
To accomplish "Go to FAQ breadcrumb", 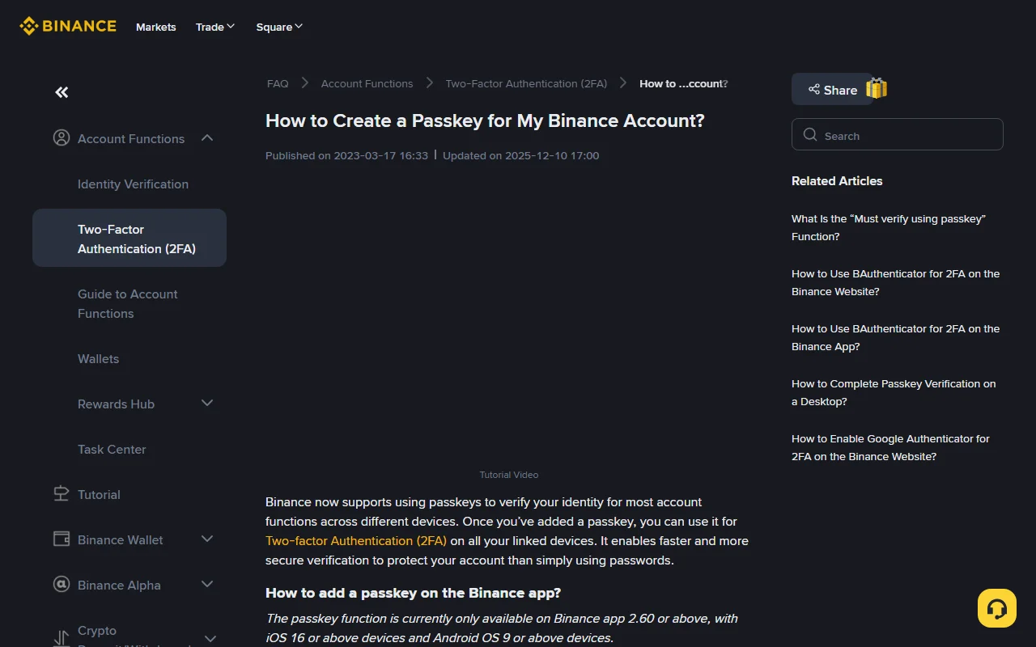I will [x=278, y=83].
